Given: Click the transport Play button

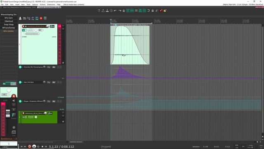Looking at the screenshot, I should tap(34, 147).
